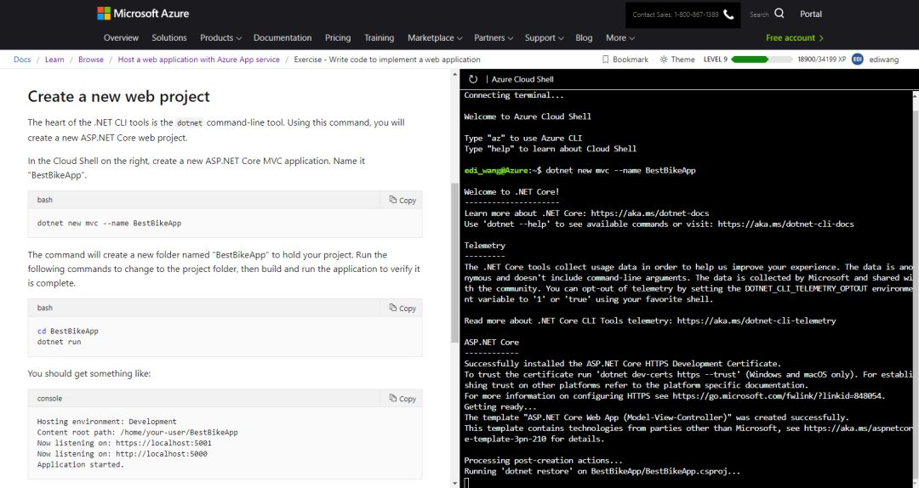Open the Host a web application breadcrumb
This screenshot has width=919, height=488.
(198, 60)
